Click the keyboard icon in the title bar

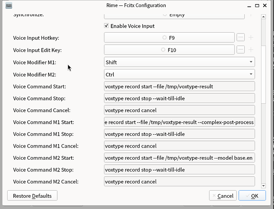pyautogui.click(x=9, y=5)
